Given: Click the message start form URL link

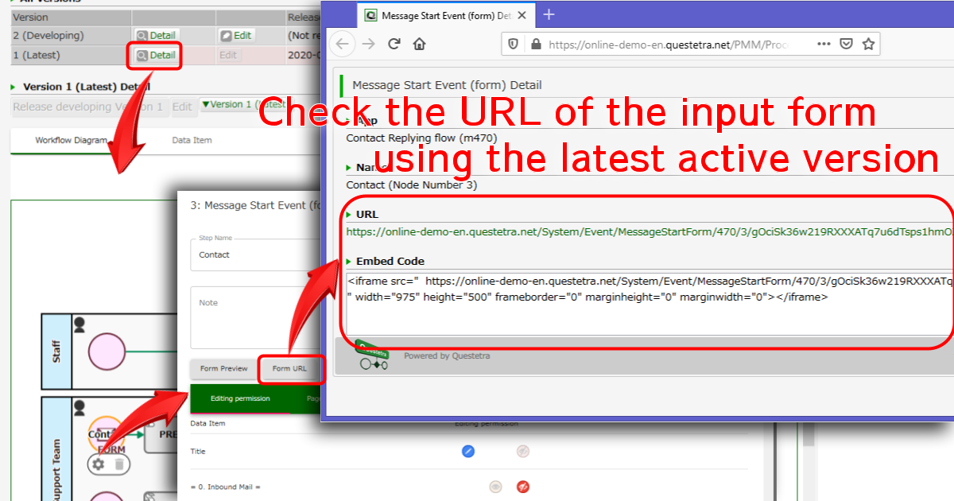Looking at the screenshot, I should click(649, 232).
